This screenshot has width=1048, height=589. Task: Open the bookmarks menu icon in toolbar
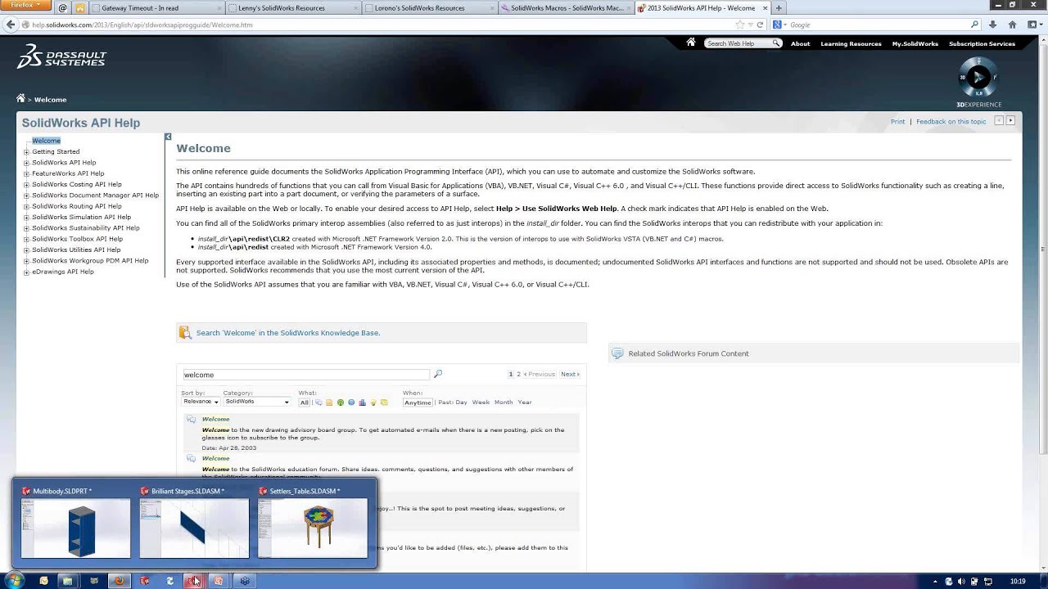click(1033, 25)
